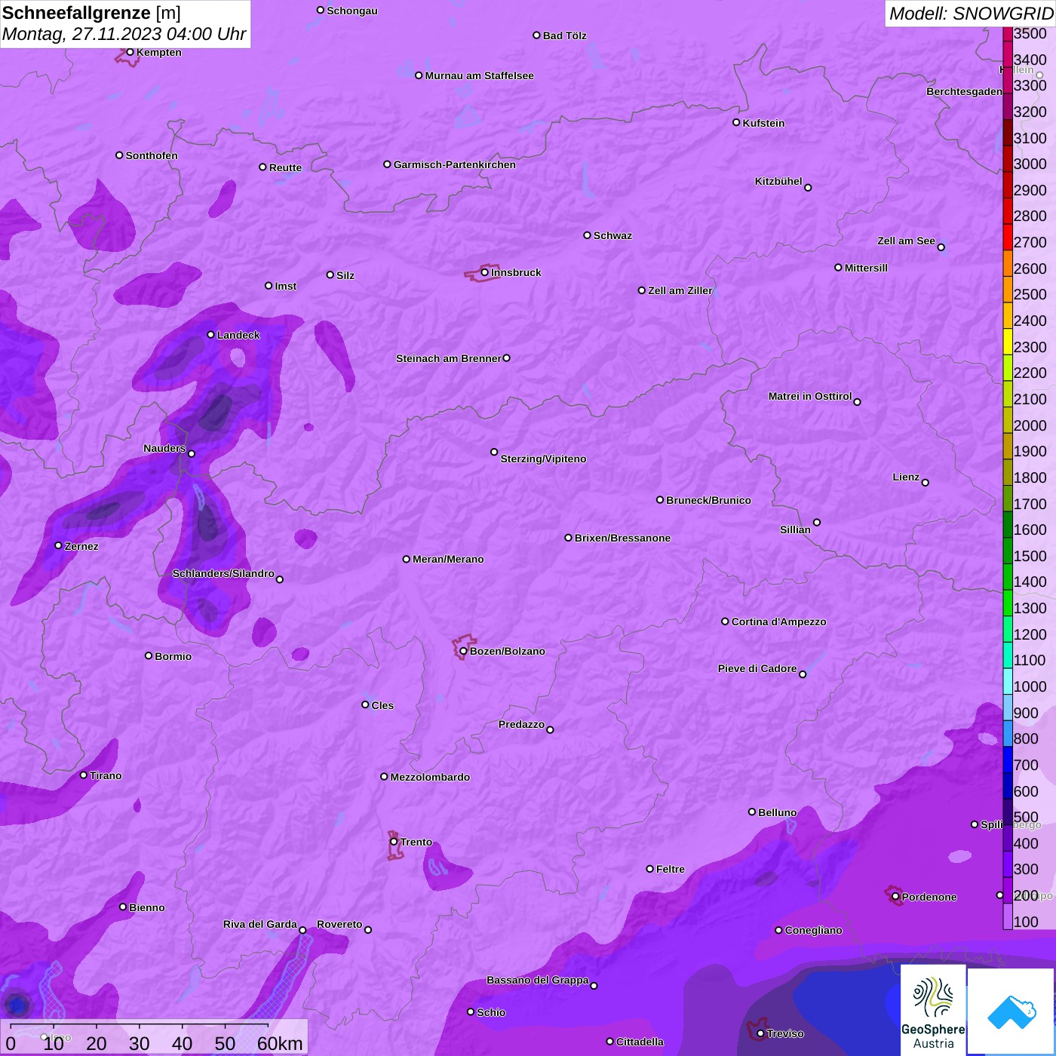
Task: Click the 'Rovereto' label
Action: click(x=339, y=924)
